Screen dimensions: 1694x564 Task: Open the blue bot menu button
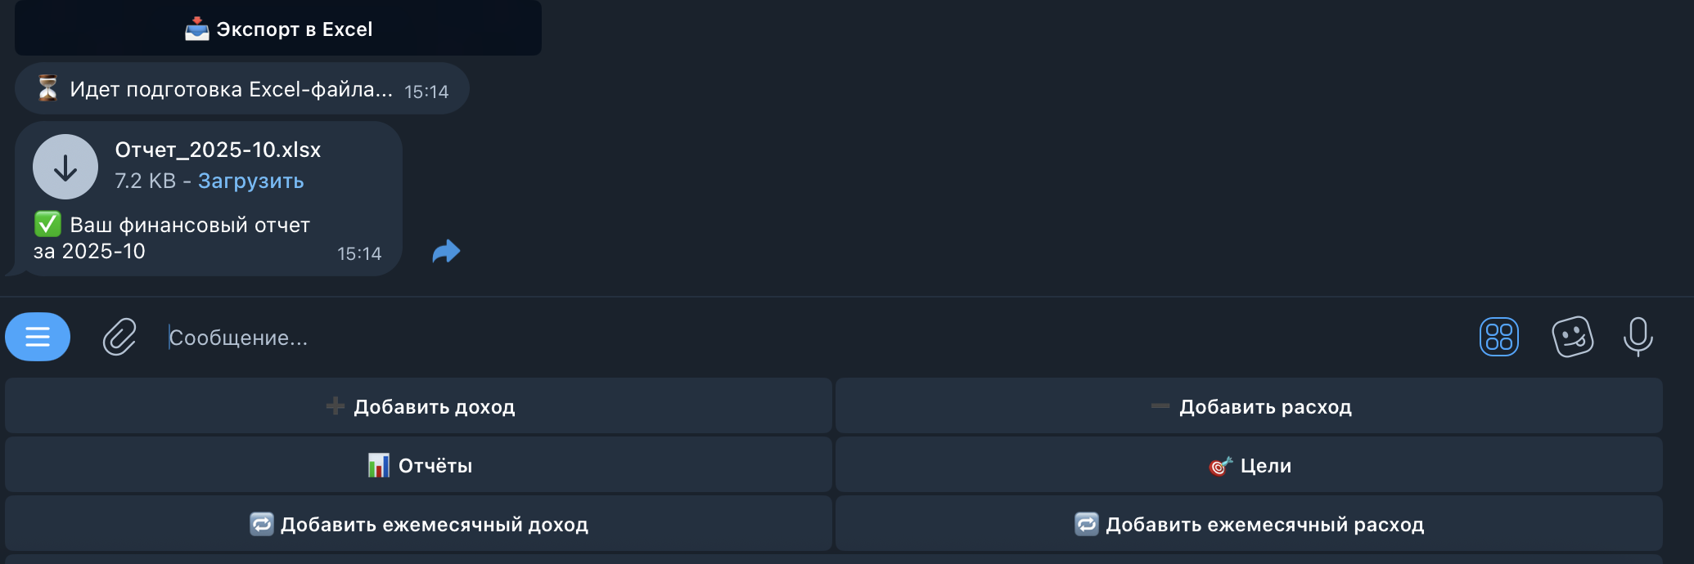click(38, 337)
